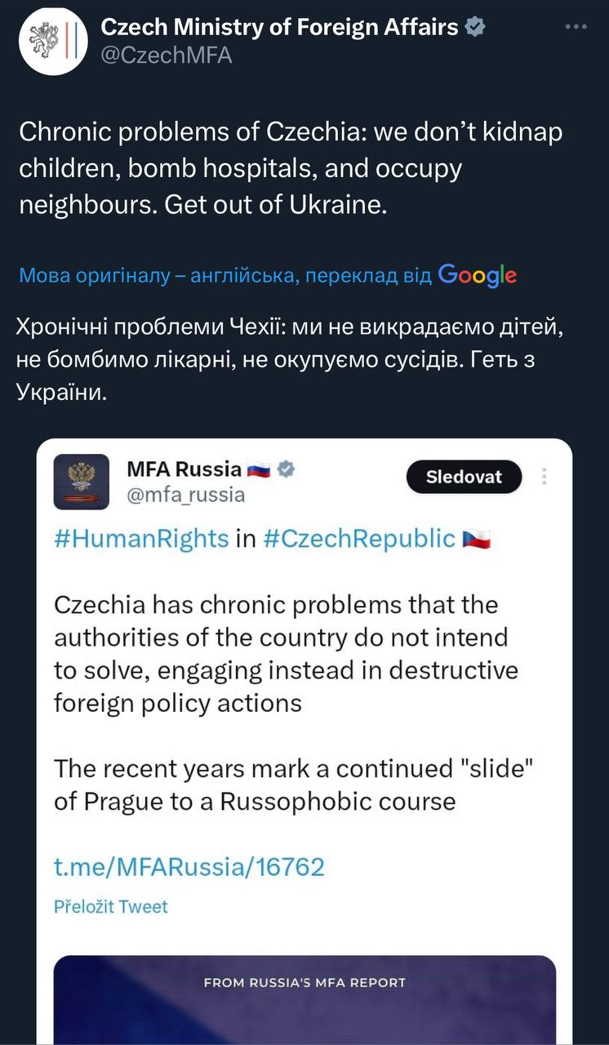
Task: Click the Přeložit Tweet link
Action: point(111,906)
